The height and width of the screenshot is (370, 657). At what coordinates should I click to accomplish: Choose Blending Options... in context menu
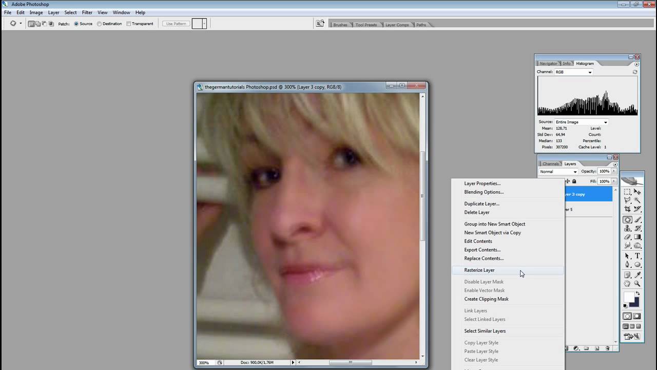pos(484,192)
